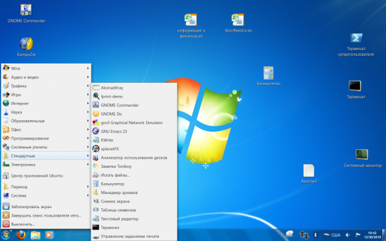This screenshot has width=386, height=241.
Task: Select GNOME Commander in Стандартные submenu
Action: tap(134, 105)
